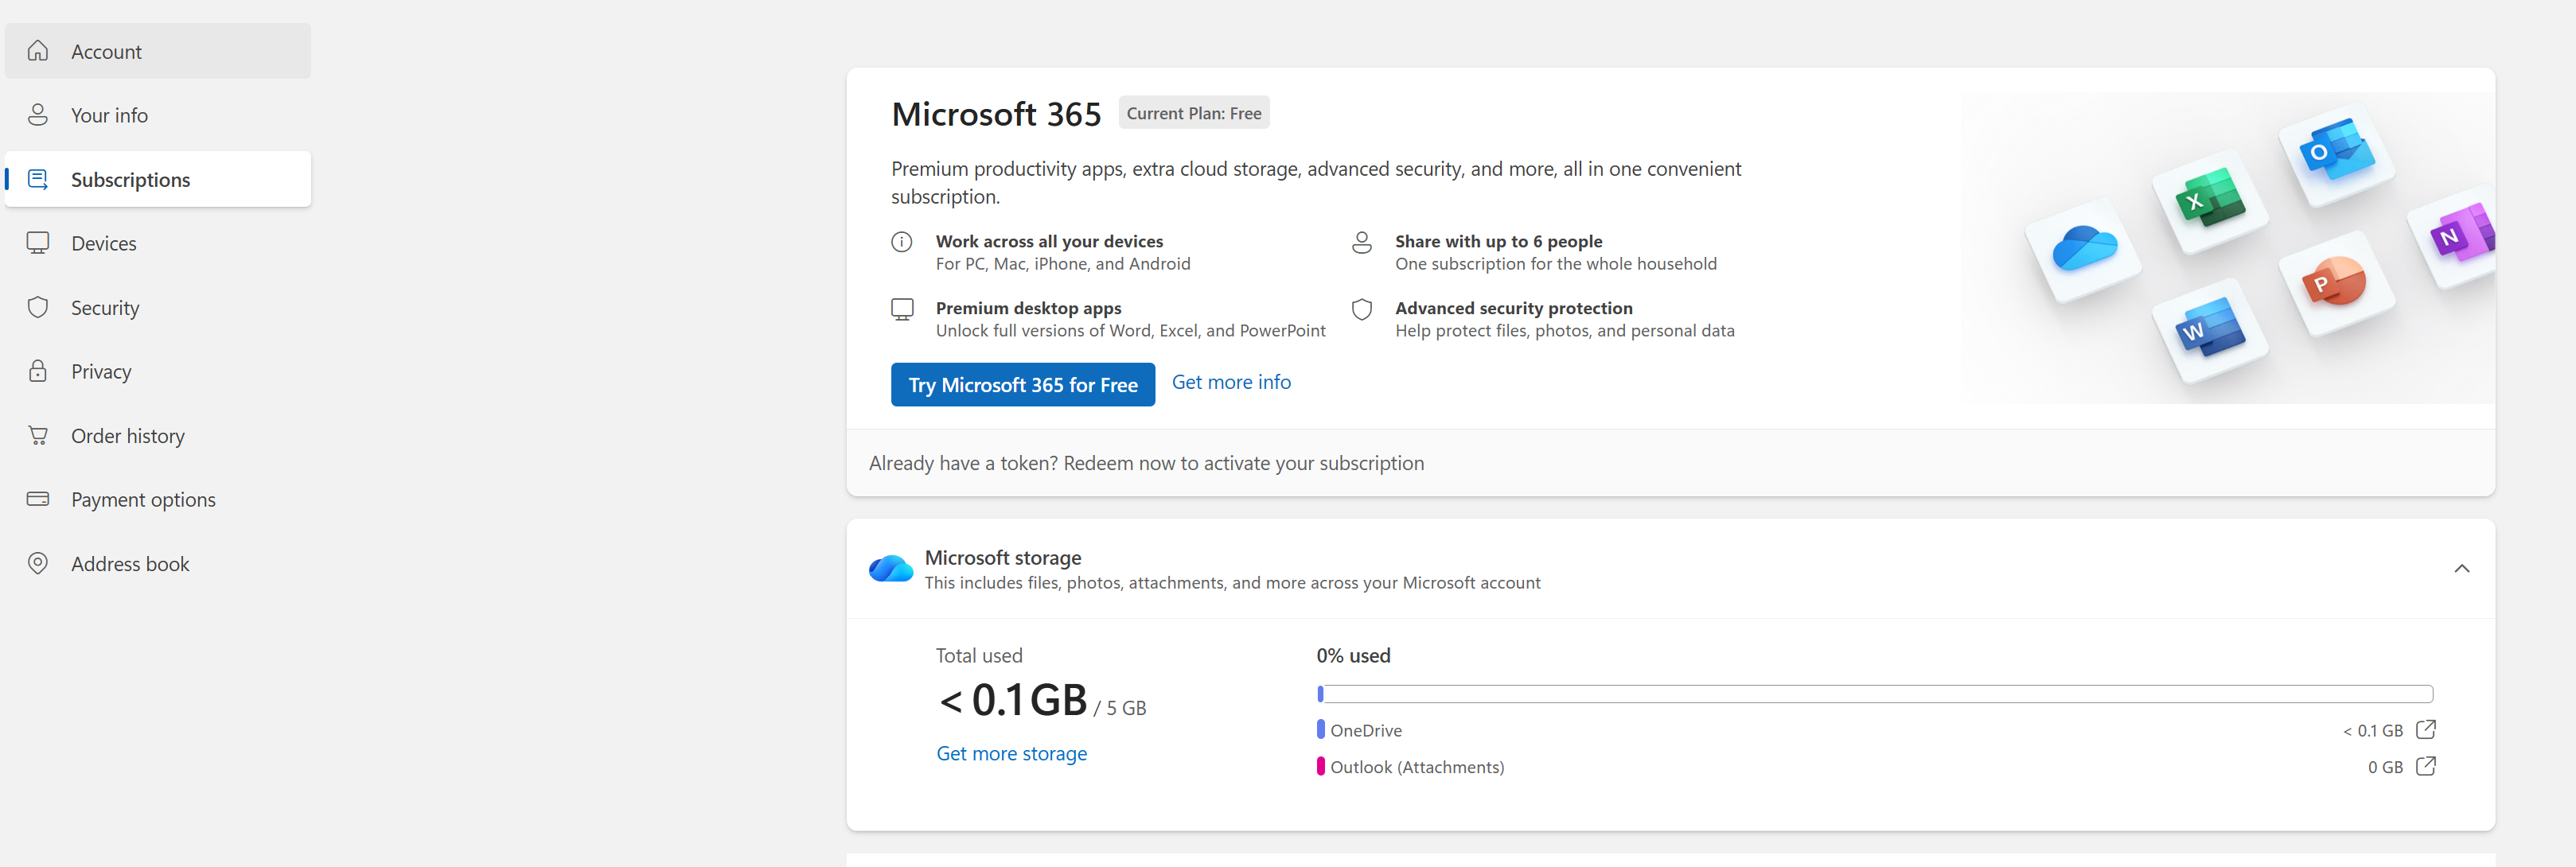
Task: Click the Word app tile in the banner
Action: (x=2211, y=330)
